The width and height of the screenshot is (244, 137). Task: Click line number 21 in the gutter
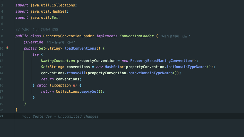pos(1,116)
